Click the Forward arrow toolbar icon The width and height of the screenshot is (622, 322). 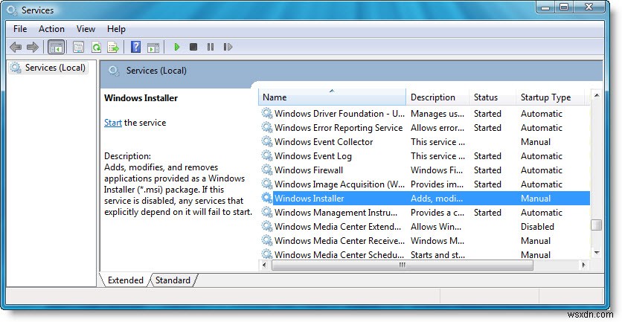tap(33, 47)
